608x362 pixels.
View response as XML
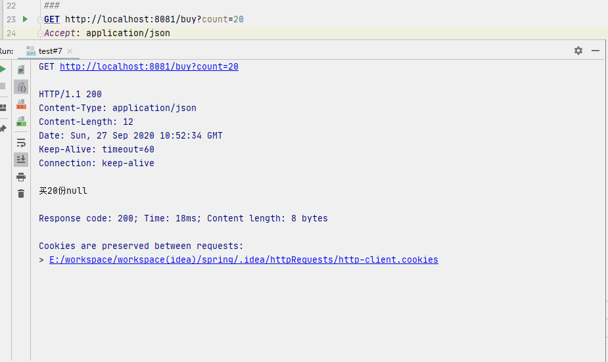click(21, 104)
